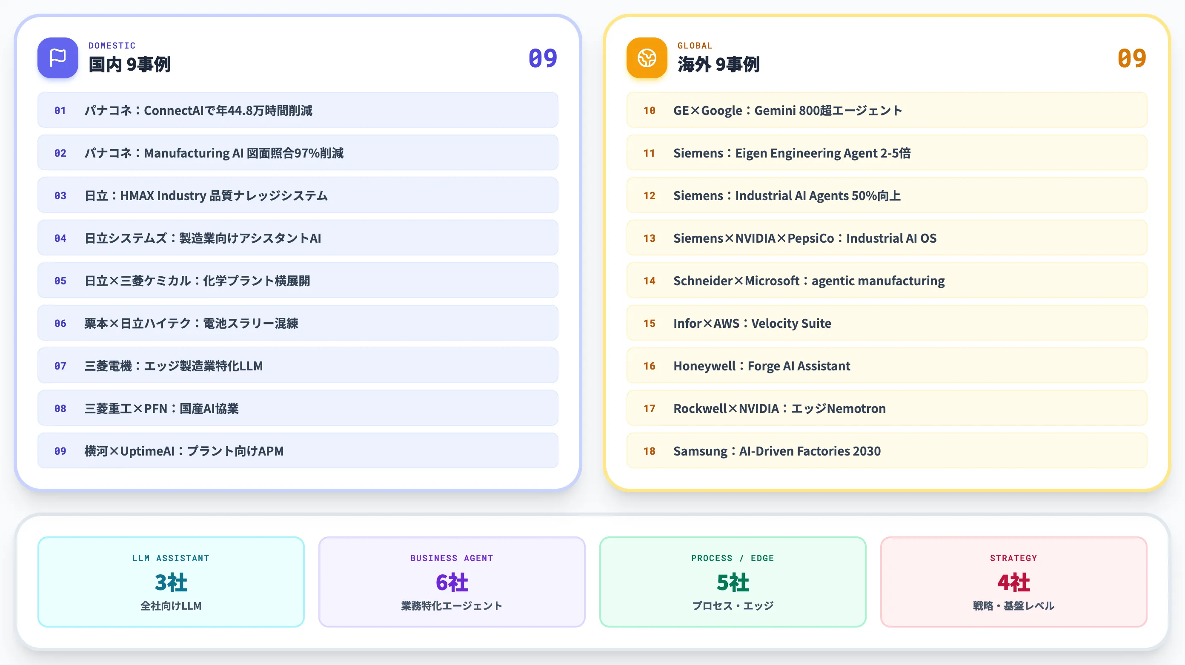Open the STRATEGY 4社 card
The width and height of the screenshot is (1185, 665).
coord(1013,582)
